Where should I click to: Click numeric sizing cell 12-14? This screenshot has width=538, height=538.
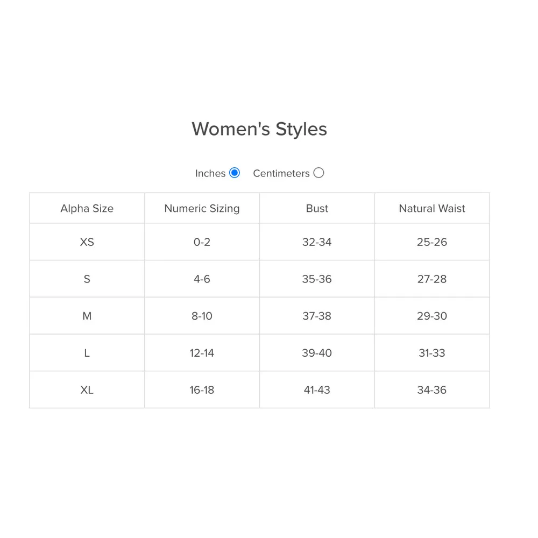pos(202,353)
